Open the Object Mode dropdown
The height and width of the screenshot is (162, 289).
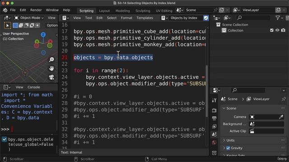pyautogui.click(x=29, y=18)
